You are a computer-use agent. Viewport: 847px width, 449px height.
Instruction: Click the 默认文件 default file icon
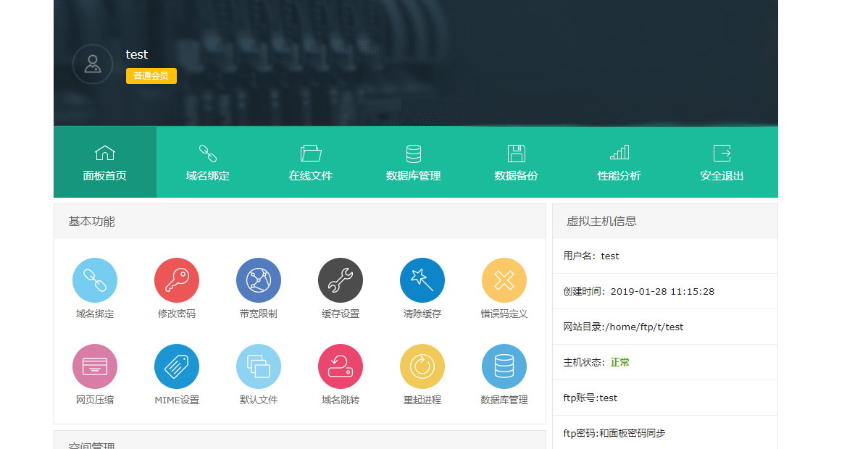(x=258, y=366)
